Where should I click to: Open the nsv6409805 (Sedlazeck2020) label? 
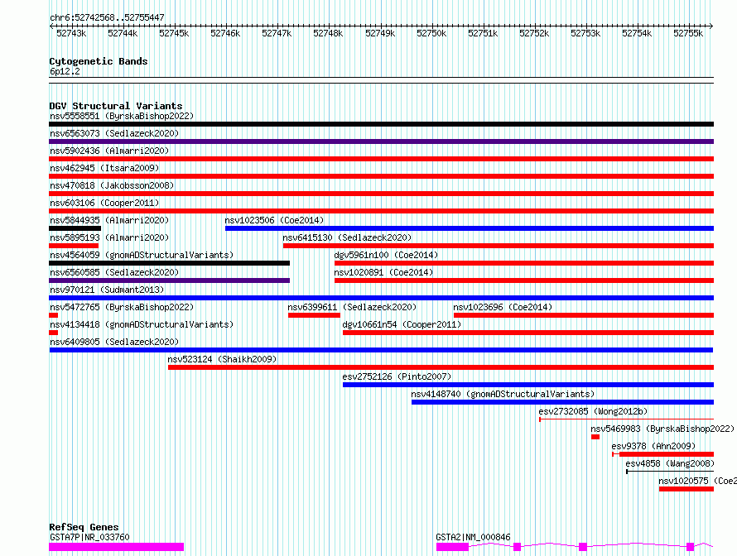tap(114, 342)
